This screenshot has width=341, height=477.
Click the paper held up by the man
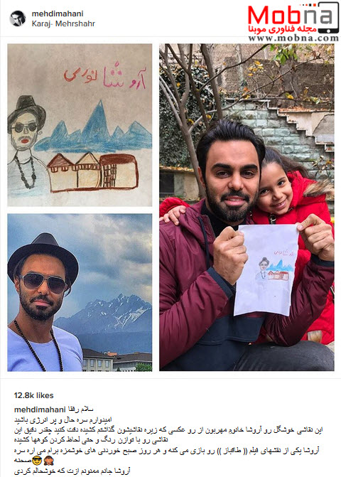(x=266, y=270)
